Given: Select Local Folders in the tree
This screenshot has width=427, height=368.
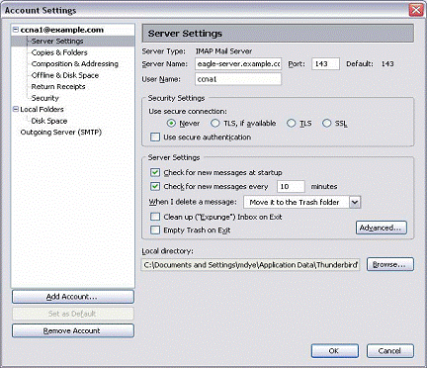Looking at the screenshot, I should pyautogui.click(x=42, y=109).
